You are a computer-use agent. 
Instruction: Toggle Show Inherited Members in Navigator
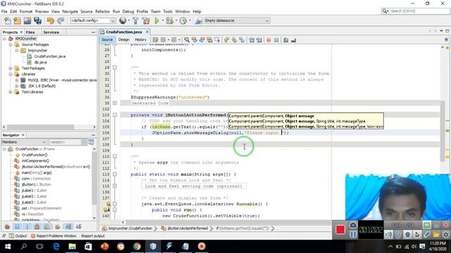(x=7, y=226)
